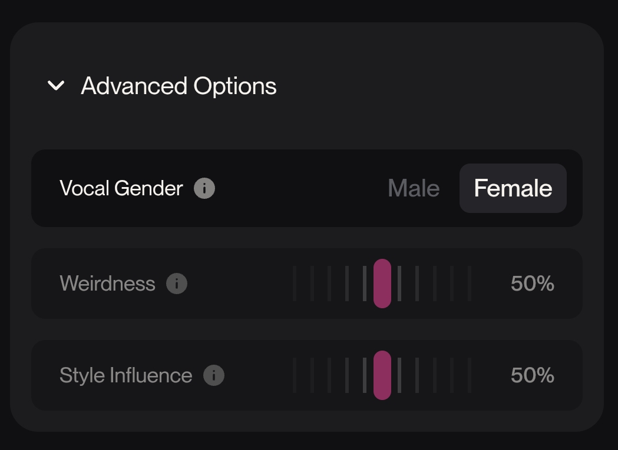Screen dimensions: 618x450
Task: Grab the Style Influence slider handle
Action: [382, 375]
